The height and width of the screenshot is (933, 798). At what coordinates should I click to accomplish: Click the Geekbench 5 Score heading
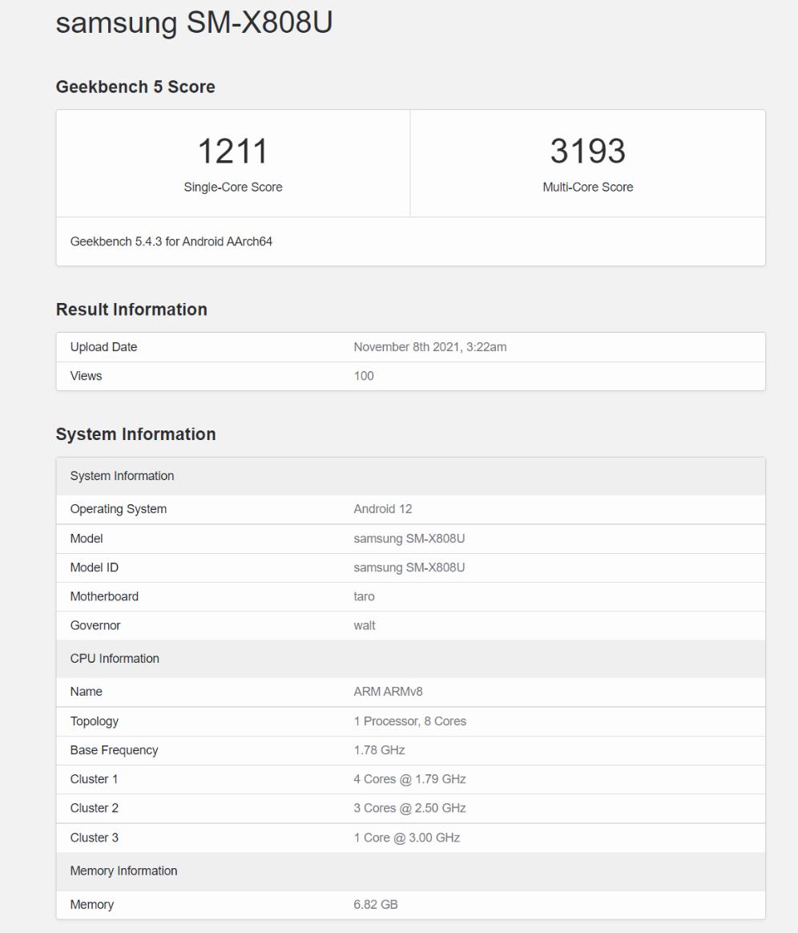tap(135, 87)
